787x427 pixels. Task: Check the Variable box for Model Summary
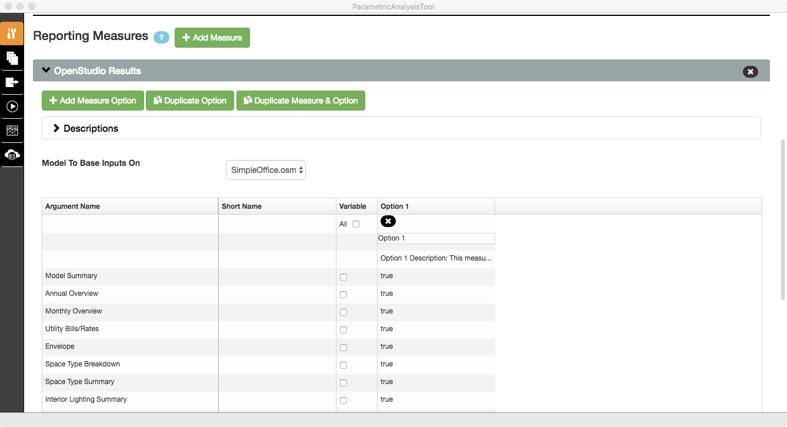coord(344,276)
